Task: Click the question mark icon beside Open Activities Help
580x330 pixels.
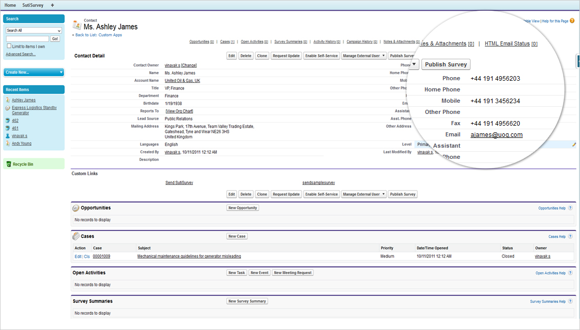Action: click(570, 273)
